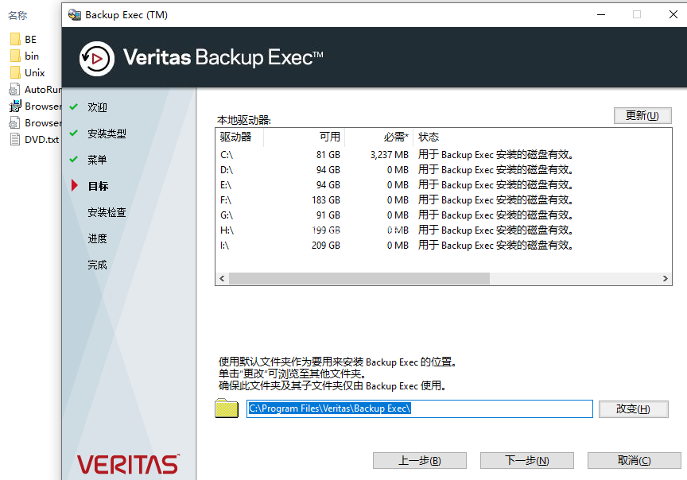Cancel installation with 取消(C) button

635,461
